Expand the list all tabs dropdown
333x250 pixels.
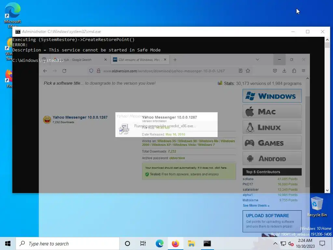(258, 60)
